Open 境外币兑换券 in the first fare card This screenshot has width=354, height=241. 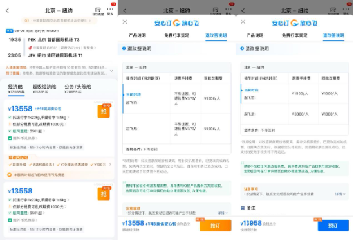pyautogui.click(x=23, y=138)
